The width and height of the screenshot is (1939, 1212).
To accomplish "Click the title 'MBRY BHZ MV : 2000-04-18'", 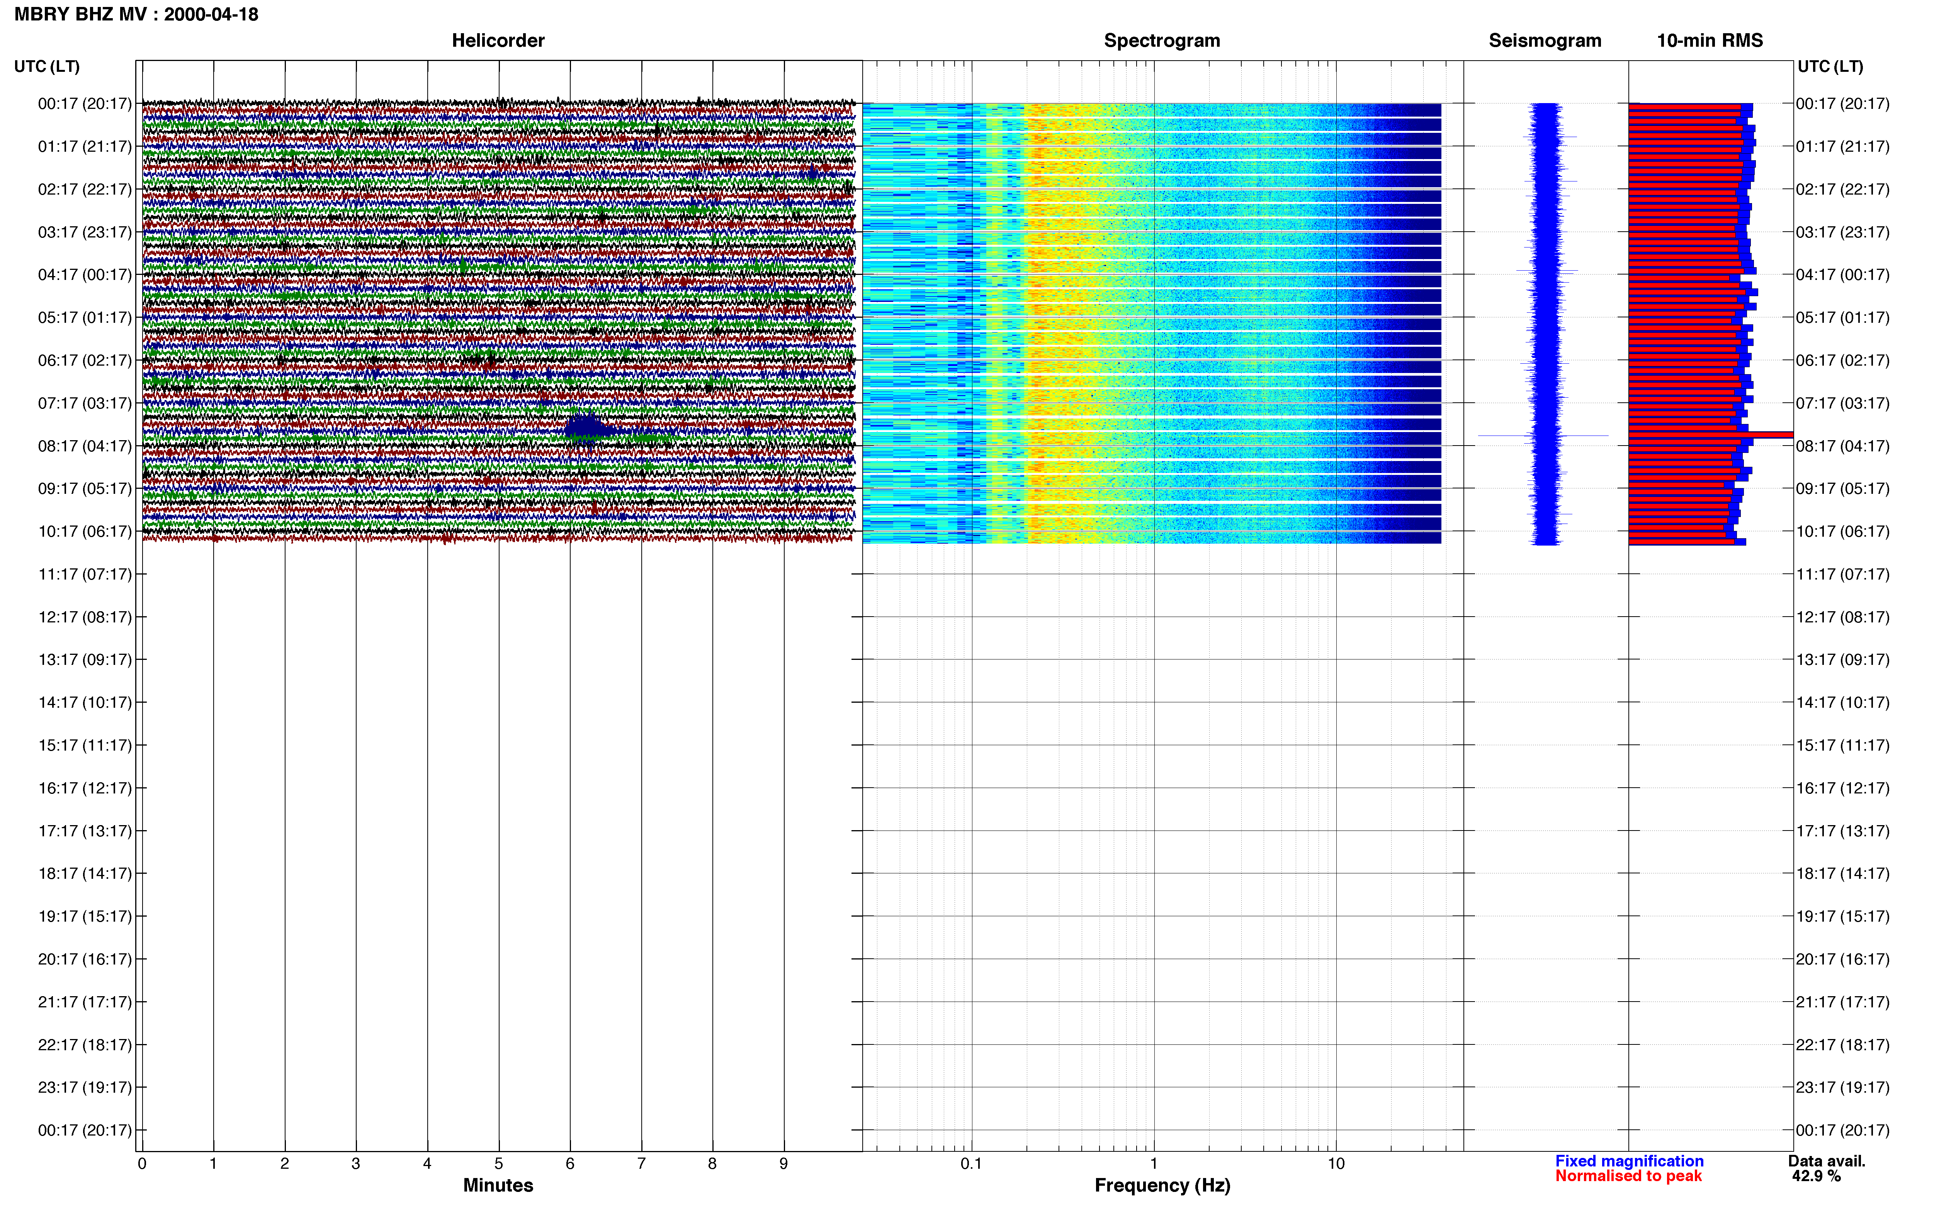I will [136, 14].
